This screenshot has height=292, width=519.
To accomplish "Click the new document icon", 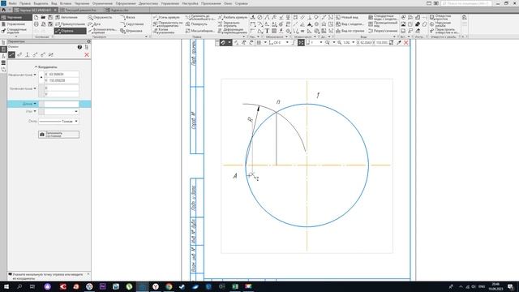I will (36, 17).
